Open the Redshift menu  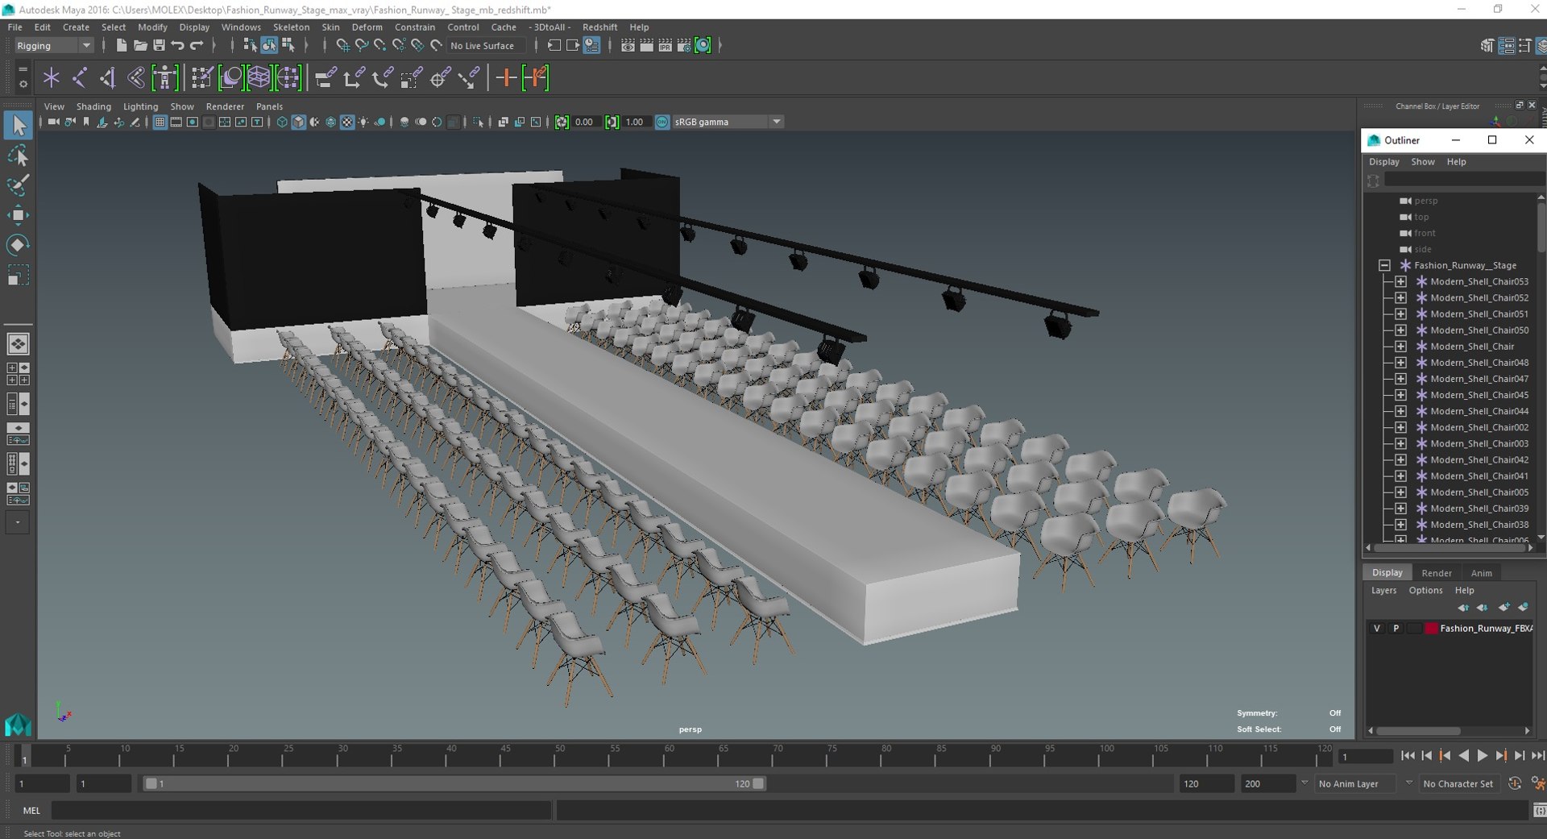coord(599,27)
